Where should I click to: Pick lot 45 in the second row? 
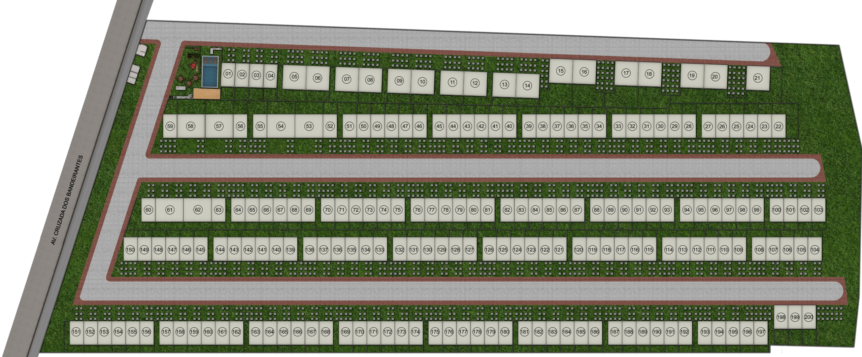click(439, 127)
